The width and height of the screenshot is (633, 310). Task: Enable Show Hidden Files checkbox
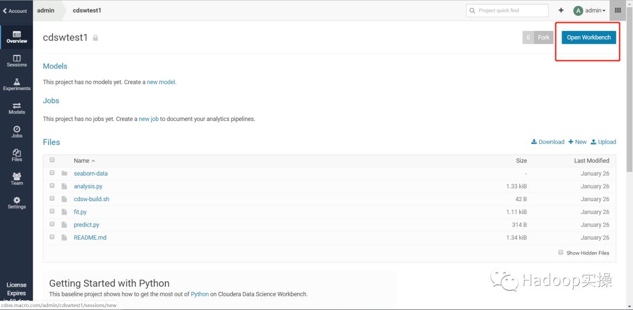pyautogui.click(x=561, y=253)
